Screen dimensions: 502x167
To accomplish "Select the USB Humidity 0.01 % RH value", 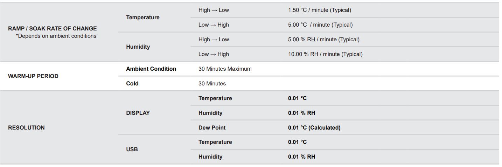I will pyautogui.click(x=302, y=157).
